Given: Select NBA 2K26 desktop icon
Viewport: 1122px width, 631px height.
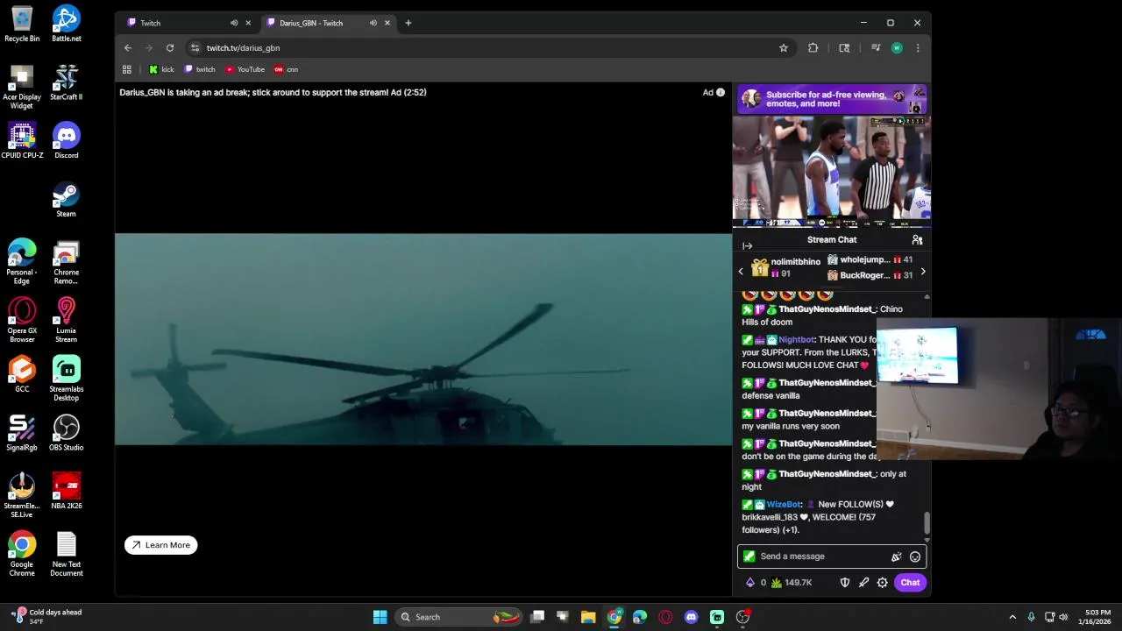Looking at the screenshot, I should 67,492.
